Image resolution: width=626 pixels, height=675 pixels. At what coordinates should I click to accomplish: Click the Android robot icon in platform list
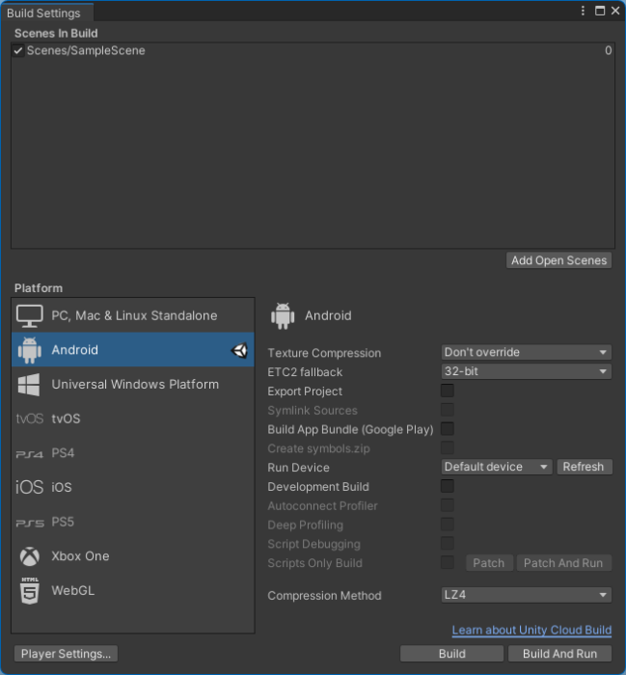(x=29, y=350)
